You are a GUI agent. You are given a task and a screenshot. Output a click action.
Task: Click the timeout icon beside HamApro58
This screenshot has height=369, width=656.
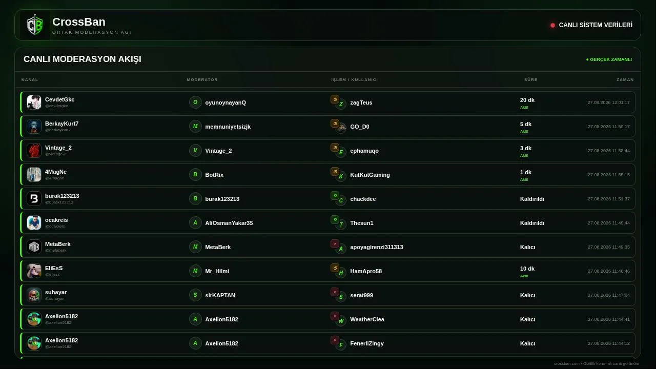(335, 268)
